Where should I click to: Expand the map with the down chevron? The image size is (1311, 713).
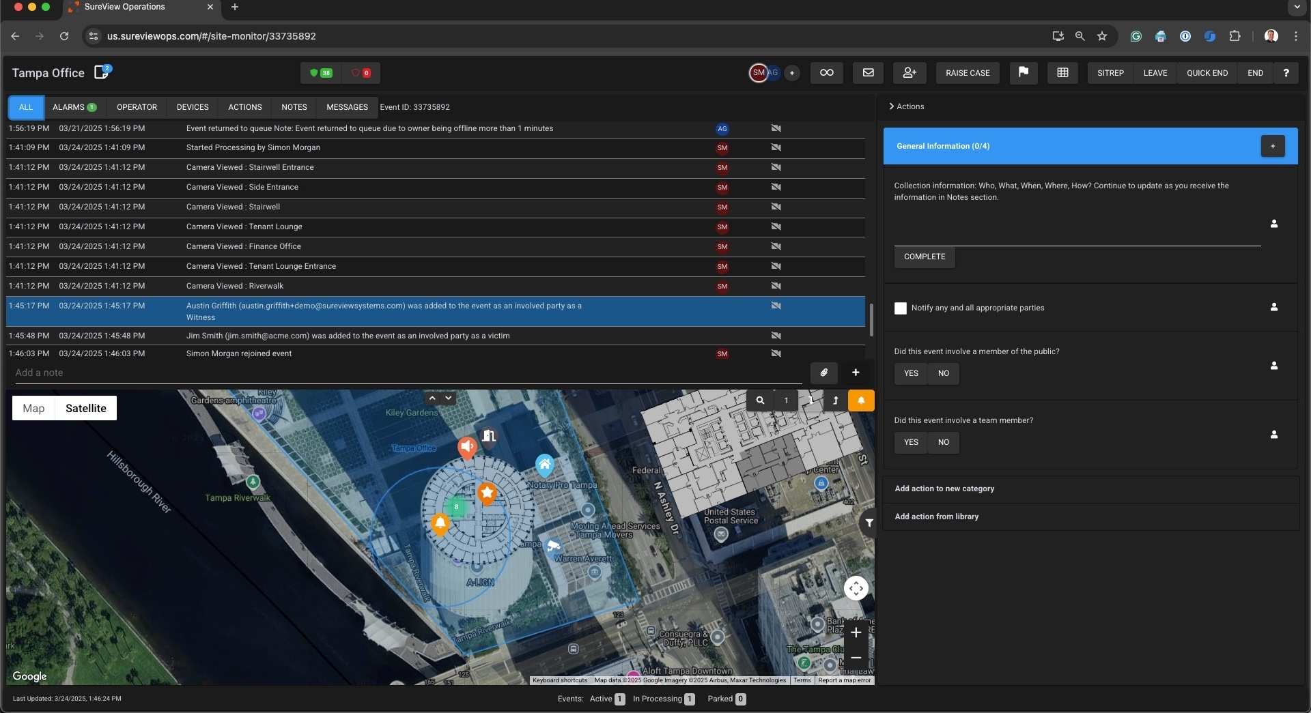pos(449,398)
